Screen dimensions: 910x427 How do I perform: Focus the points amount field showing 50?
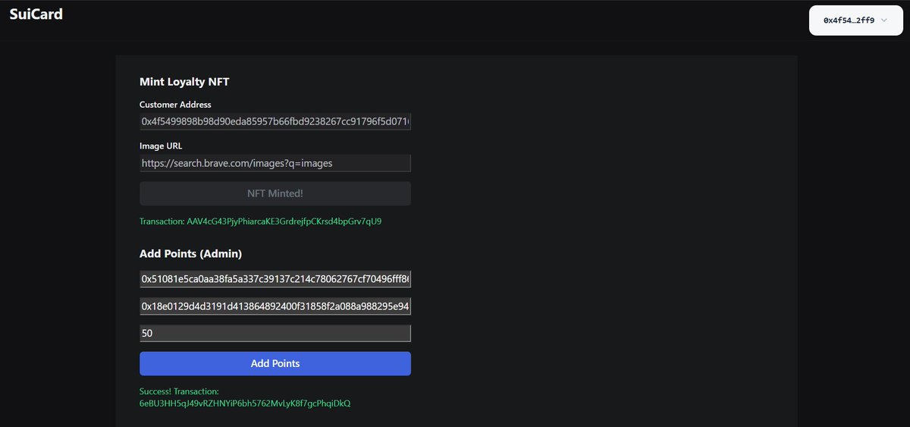(x=275, y=333)
